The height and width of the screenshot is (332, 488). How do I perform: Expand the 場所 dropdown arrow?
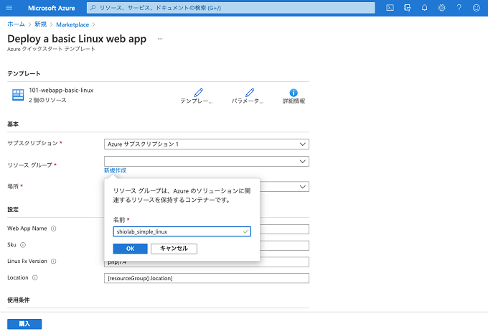point(302,187)
